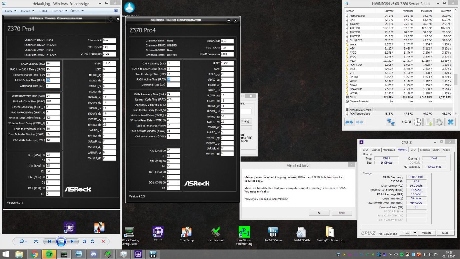
Task: Click the PCH Temperature row in HWiNFO
Action: click(x=399, y=114)
